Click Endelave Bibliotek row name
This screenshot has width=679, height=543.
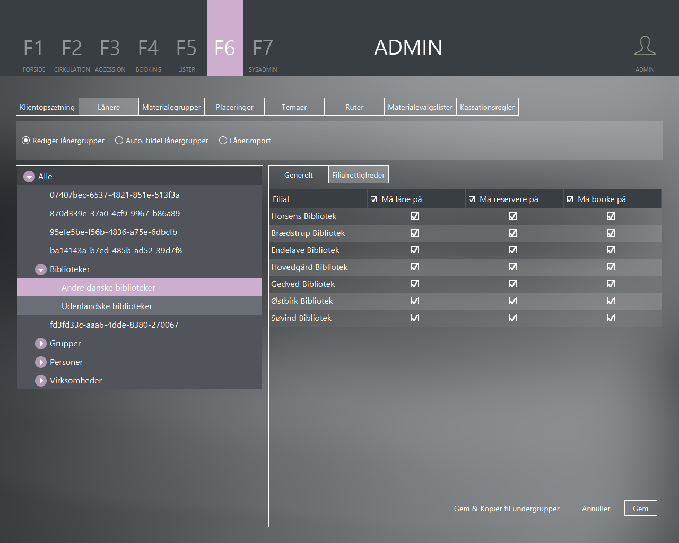coord(305,250)
